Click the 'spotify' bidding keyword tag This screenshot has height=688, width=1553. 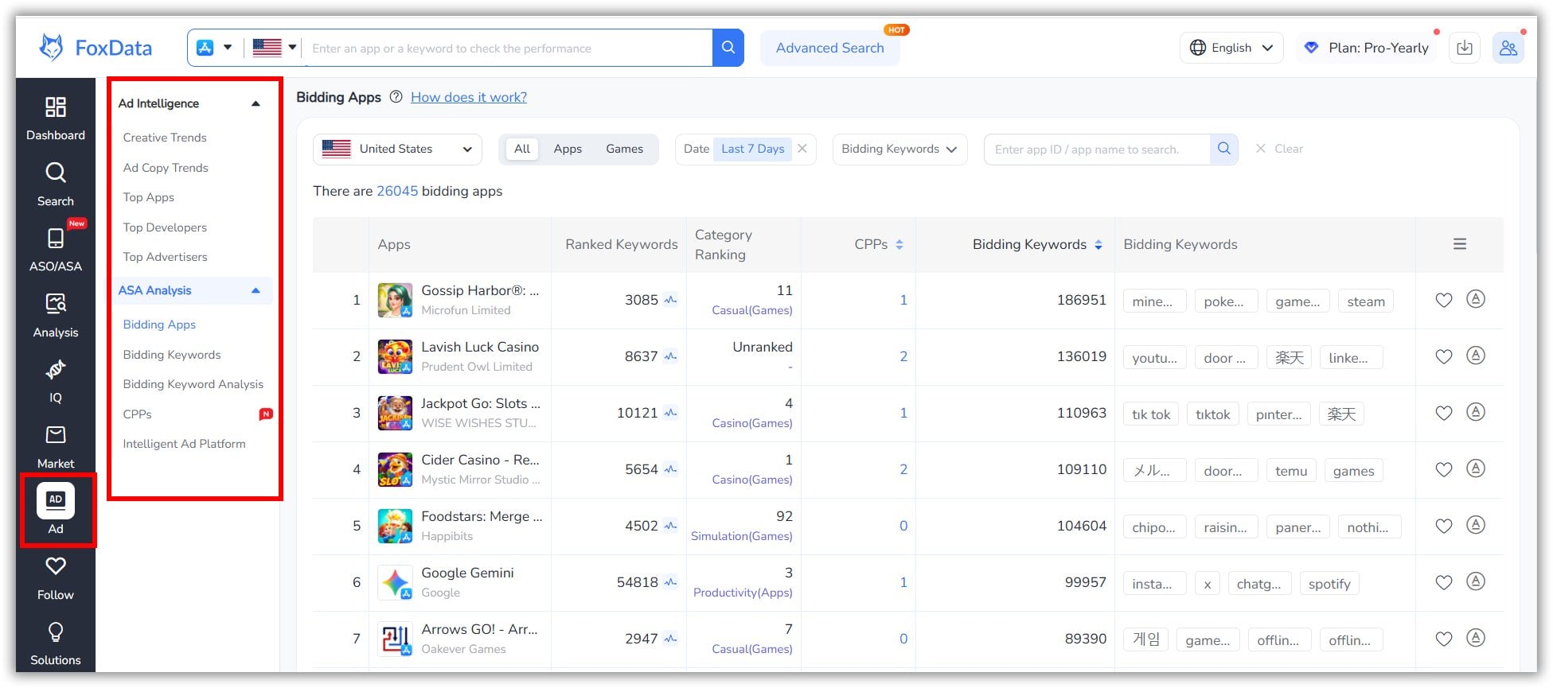point(1329,584)
